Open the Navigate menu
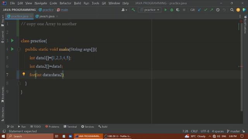The image size is (248, 139). 41,3
